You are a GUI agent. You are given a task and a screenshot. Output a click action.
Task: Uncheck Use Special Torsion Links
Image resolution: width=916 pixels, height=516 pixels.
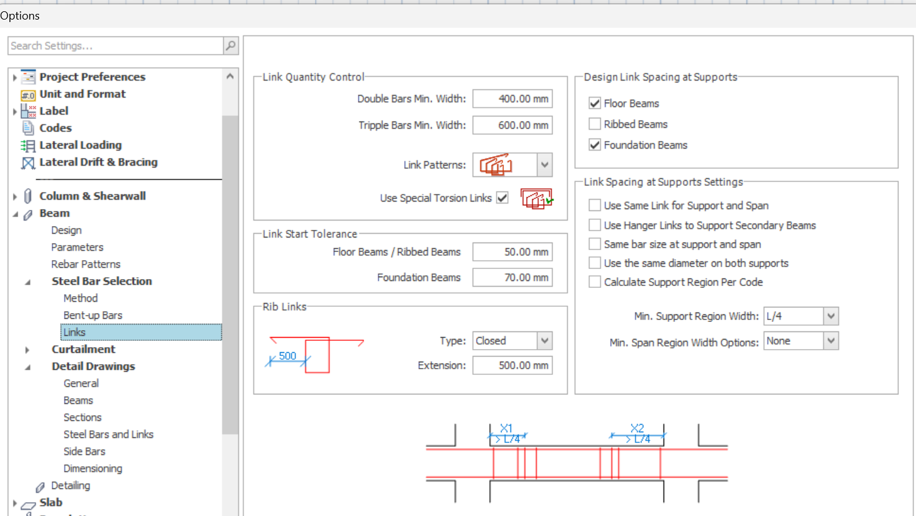coord(502,198)
